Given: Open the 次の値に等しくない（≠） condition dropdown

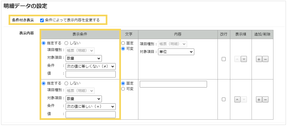Looking at the screenshot, I should pos(91,66).
